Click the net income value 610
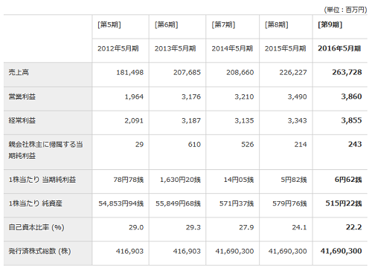Screen dimensions: 372x268 click(194, 145)
